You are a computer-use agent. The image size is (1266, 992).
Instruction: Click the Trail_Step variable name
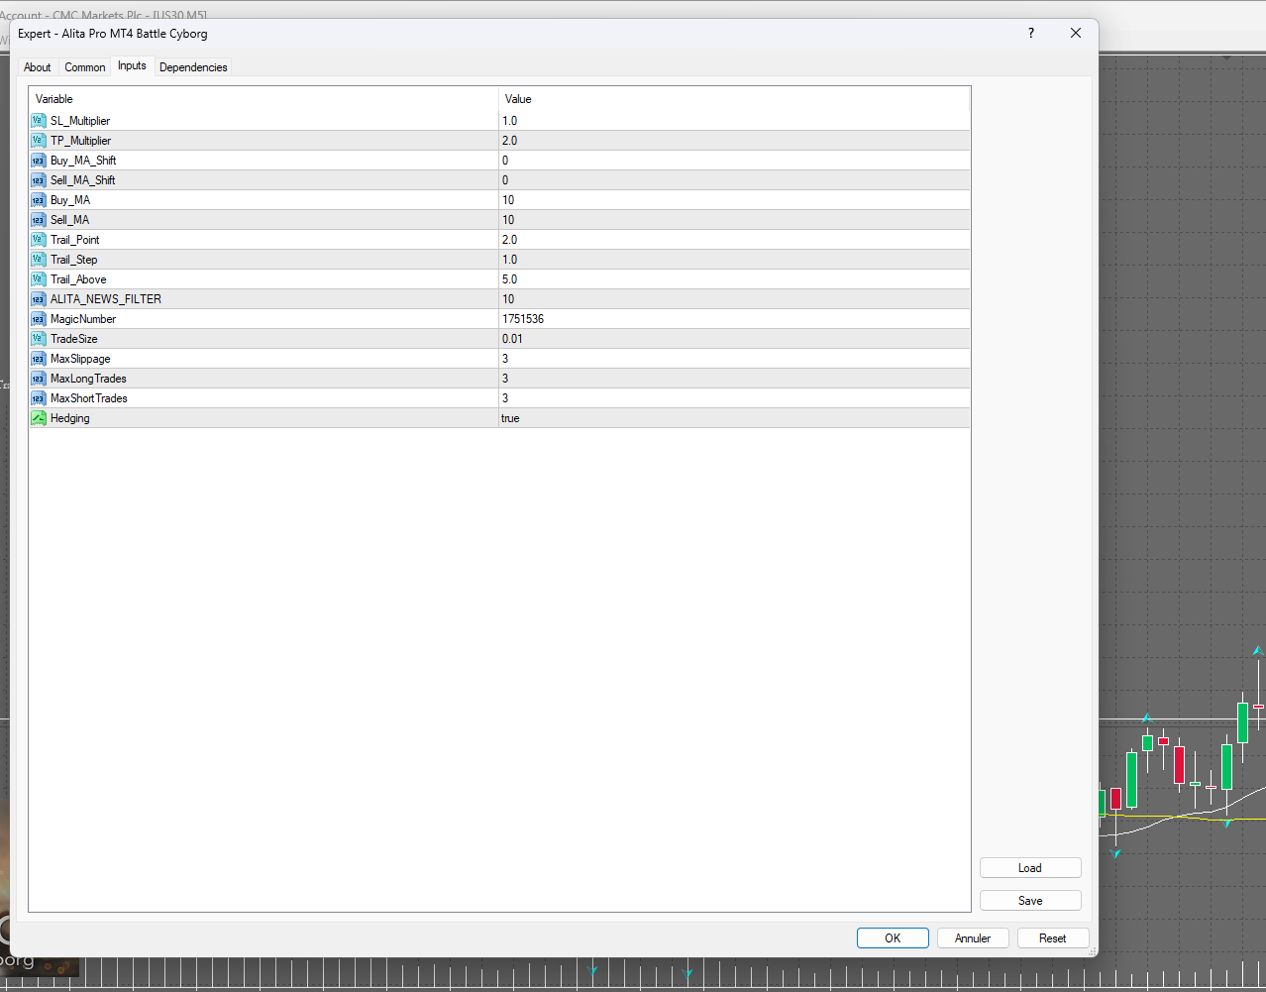(74, 260)
